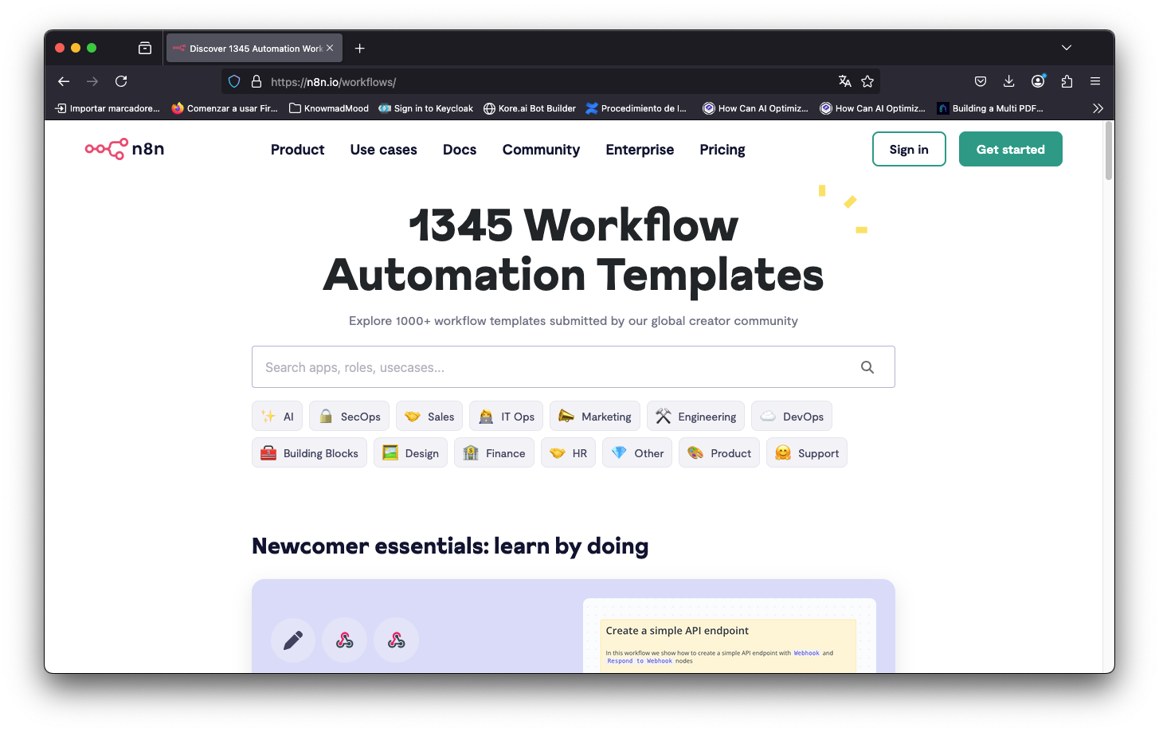Open the KnowmadMood bookmarks folder
The width and height of the screenshot is (1159, 732).
(329, 108)
